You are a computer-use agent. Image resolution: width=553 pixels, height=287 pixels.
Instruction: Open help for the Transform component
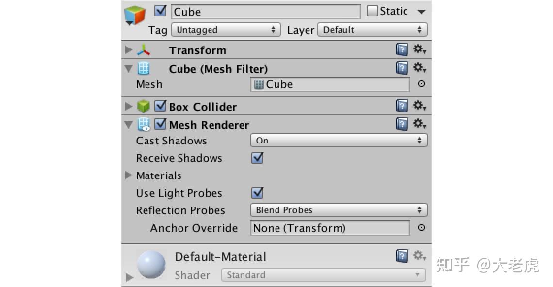tap(402, 49)
